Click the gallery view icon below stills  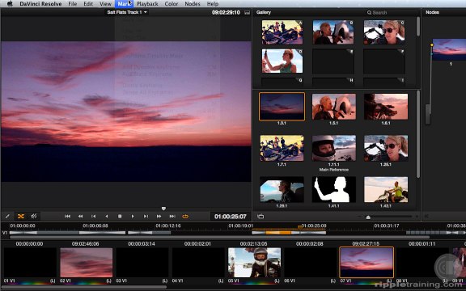pos(261,216)
